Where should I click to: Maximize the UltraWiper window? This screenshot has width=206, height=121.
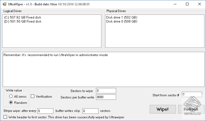pyautogui.click(x=187, y=4)
